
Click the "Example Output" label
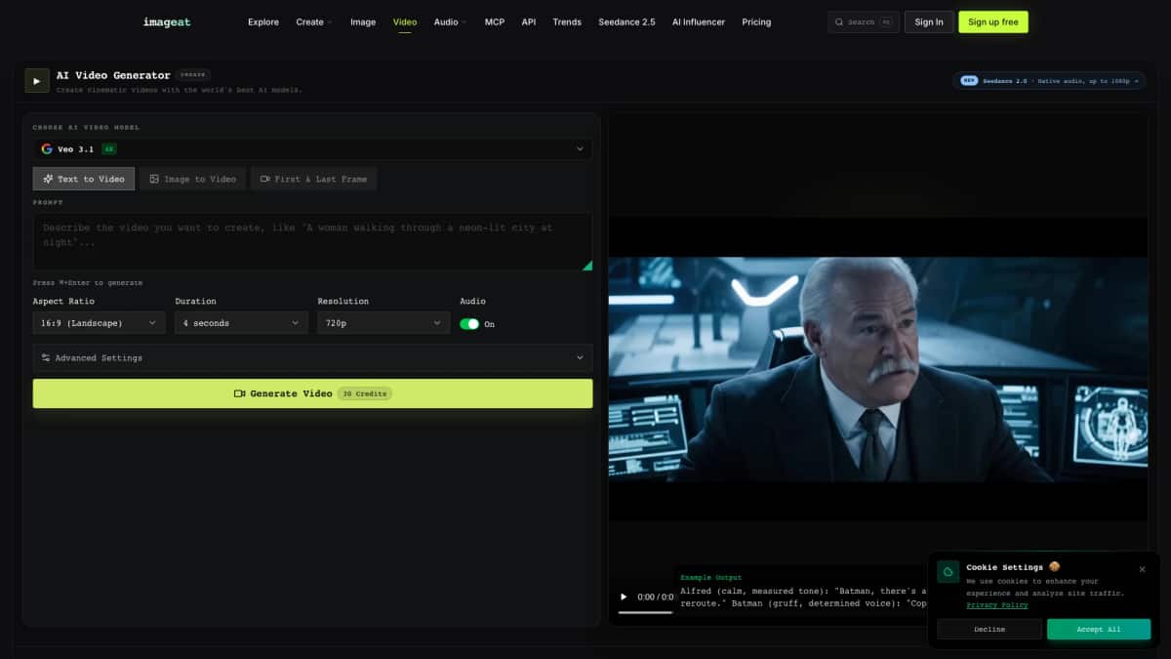(x=710, y=578)
